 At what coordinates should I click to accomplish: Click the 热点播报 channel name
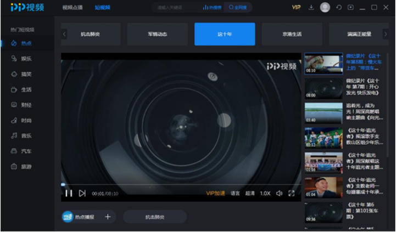(x=85, y=217)
